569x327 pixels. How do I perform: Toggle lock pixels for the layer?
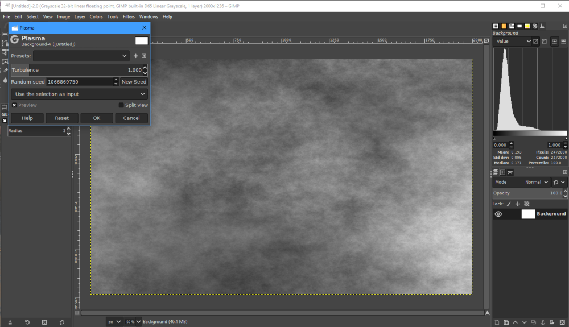pos(509,204)
